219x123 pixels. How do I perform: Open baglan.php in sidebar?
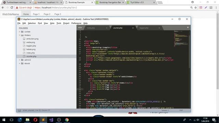click(31, 46)
